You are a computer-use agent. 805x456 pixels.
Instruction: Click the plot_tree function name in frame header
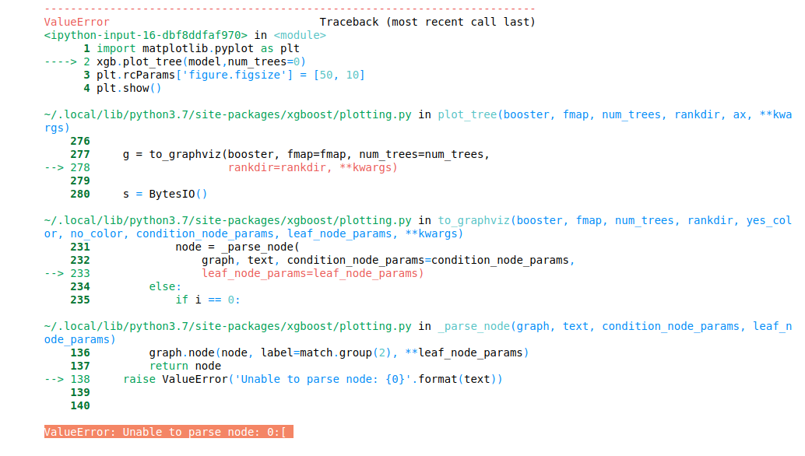(467, 114)
